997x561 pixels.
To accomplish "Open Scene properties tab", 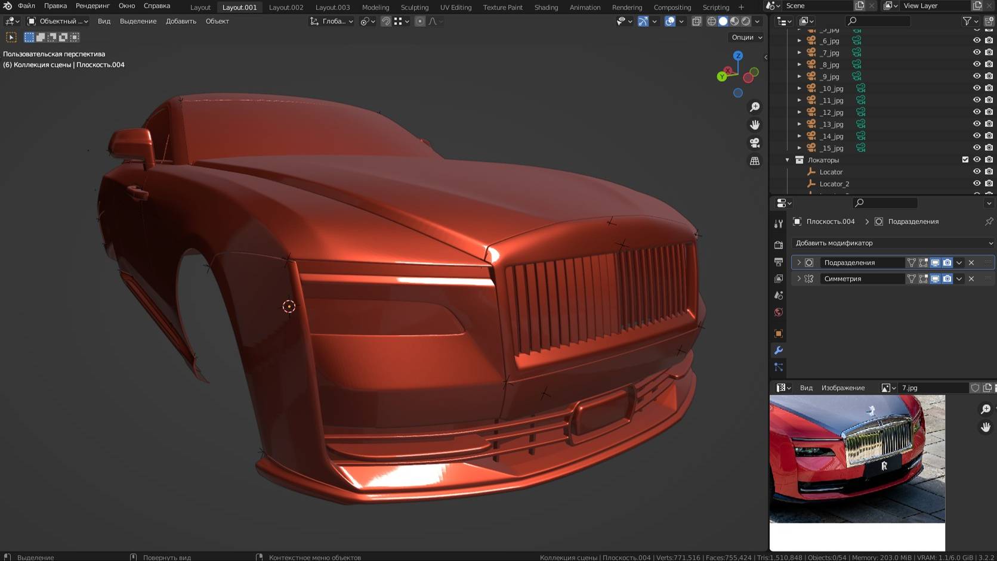I will click(x=779, y=295).
